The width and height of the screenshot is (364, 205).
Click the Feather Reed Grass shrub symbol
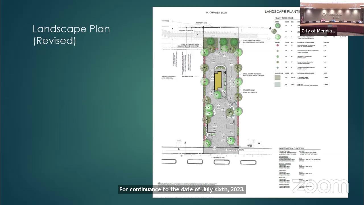point(278,51)
